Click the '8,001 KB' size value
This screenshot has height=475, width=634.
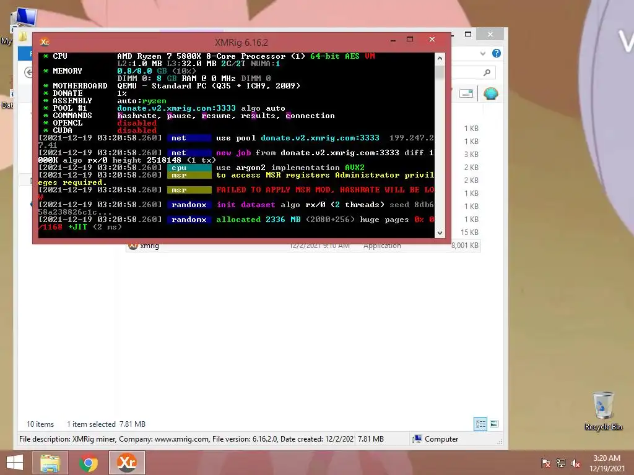[464, 246]
